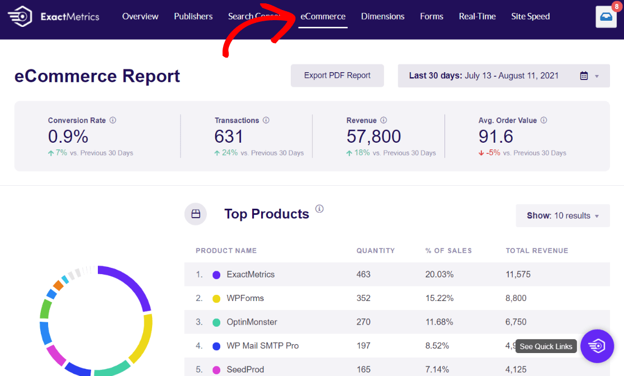The image size is (624, 376).
Task: Click the Conversion Rate info icon
Action: pos(113,120)
